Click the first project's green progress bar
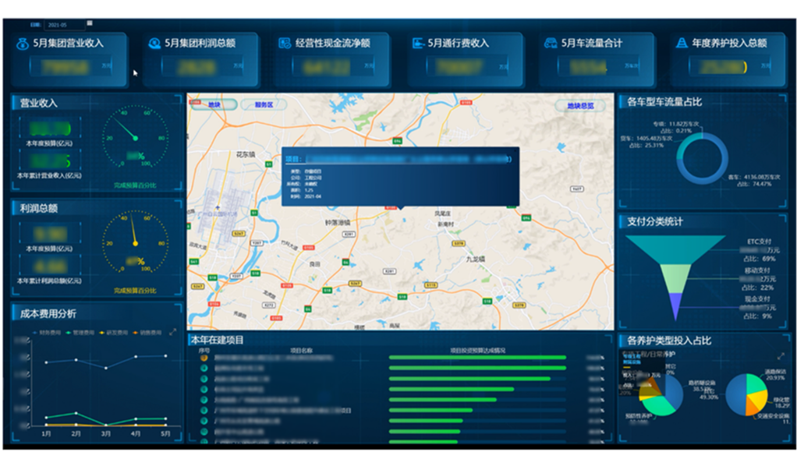This screenshot has height=473, width=797. pos(477,358)
